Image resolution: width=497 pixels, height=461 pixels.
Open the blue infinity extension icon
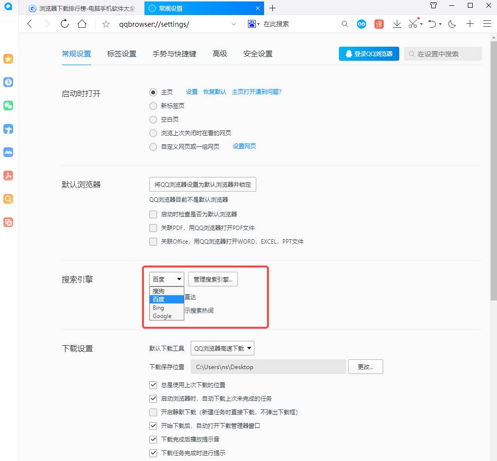point(361,24)
